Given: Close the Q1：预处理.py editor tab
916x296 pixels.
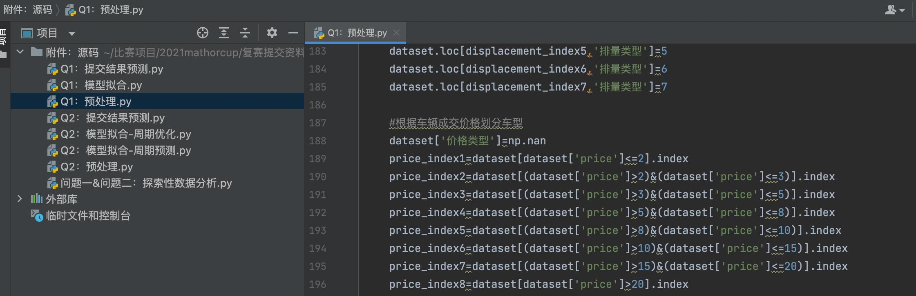Looking at the screenshot, I should (x=396, y=33).
